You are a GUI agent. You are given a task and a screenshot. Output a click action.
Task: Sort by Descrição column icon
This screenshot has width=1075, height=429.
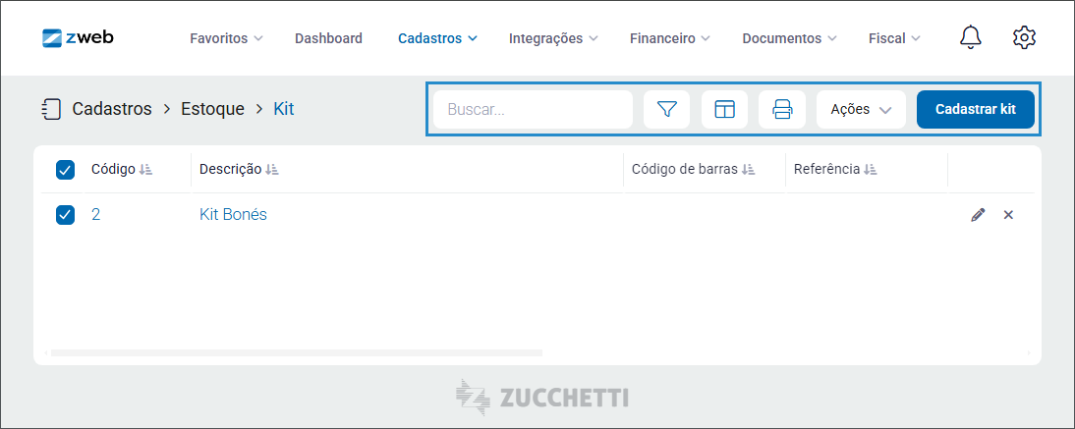point(271,169)
